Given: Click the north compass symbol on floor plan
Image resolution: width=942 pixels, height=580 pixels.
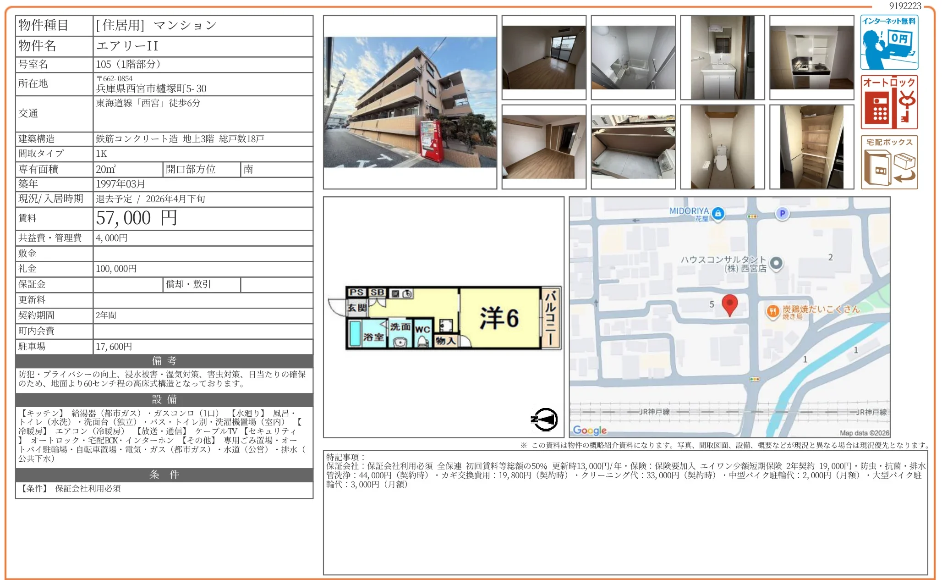Looking at the screenshot, I should click(x=544, y=419).
